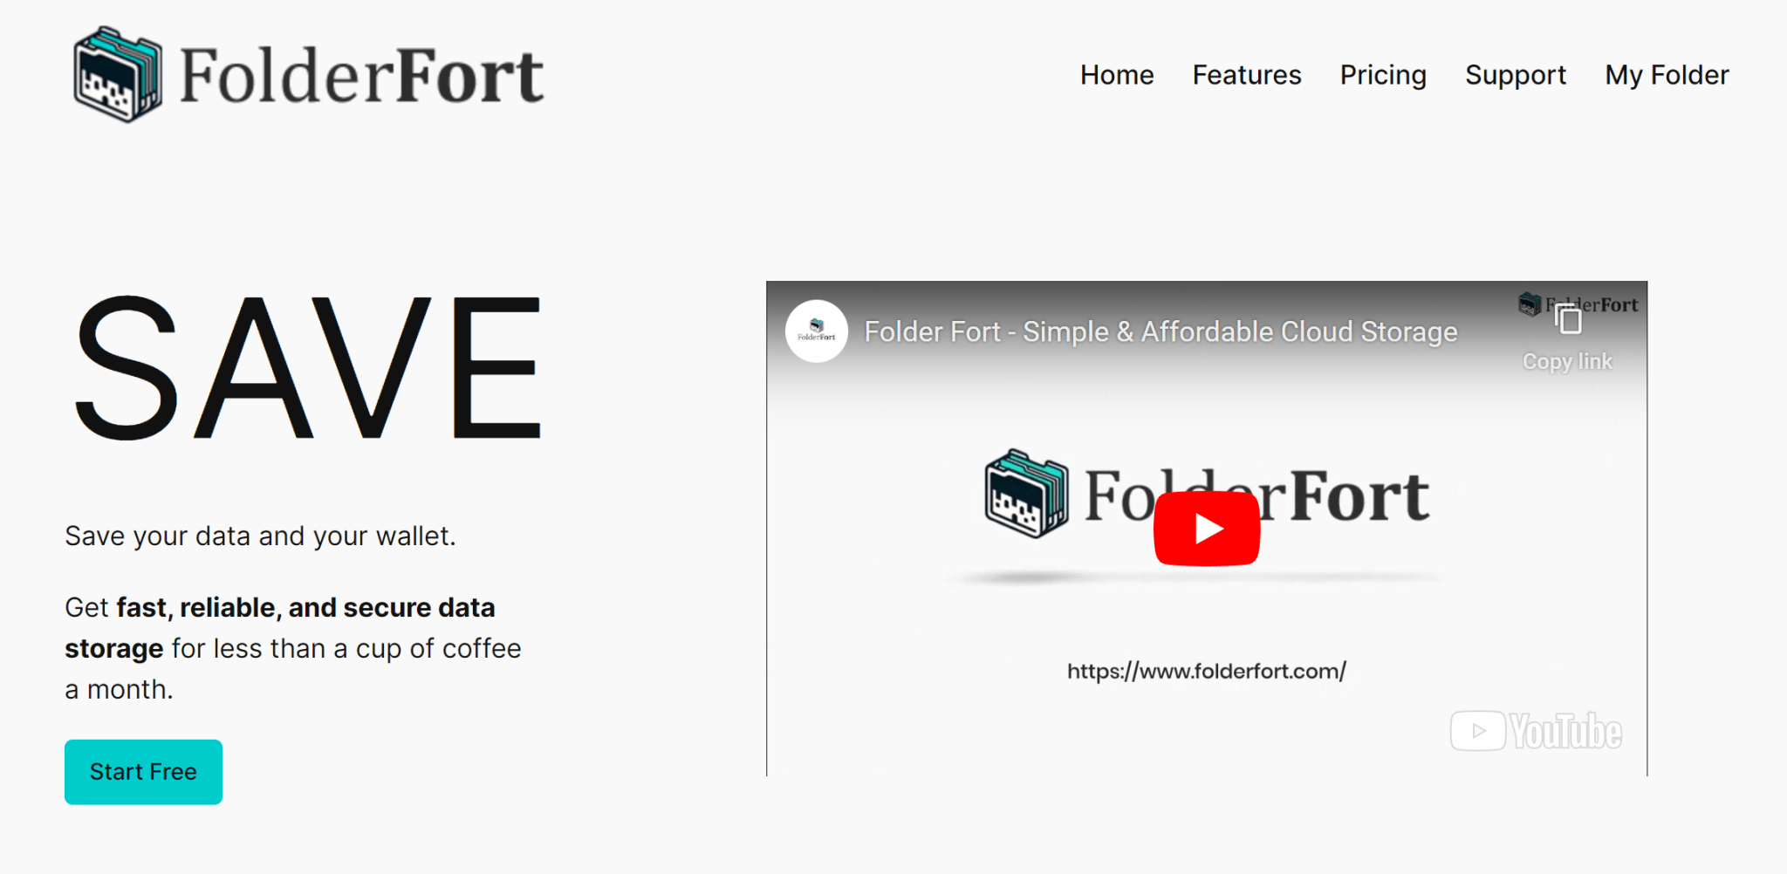
Task: Click the FolderFort wordmark text in the header
Action: (x=362, y=74)
